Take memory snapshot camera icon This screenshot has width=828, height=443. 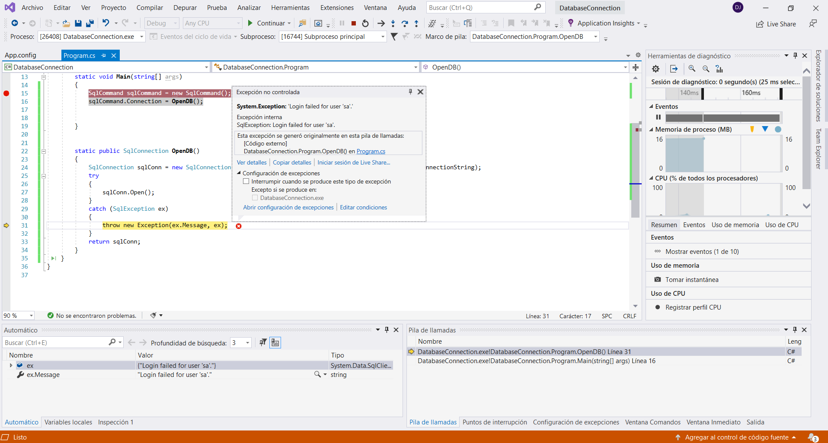tap(657, 279)
